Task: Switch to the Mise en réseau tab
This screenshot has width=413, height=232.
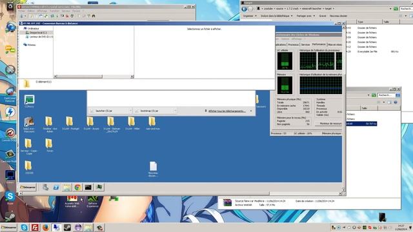Action: (334, 44)
